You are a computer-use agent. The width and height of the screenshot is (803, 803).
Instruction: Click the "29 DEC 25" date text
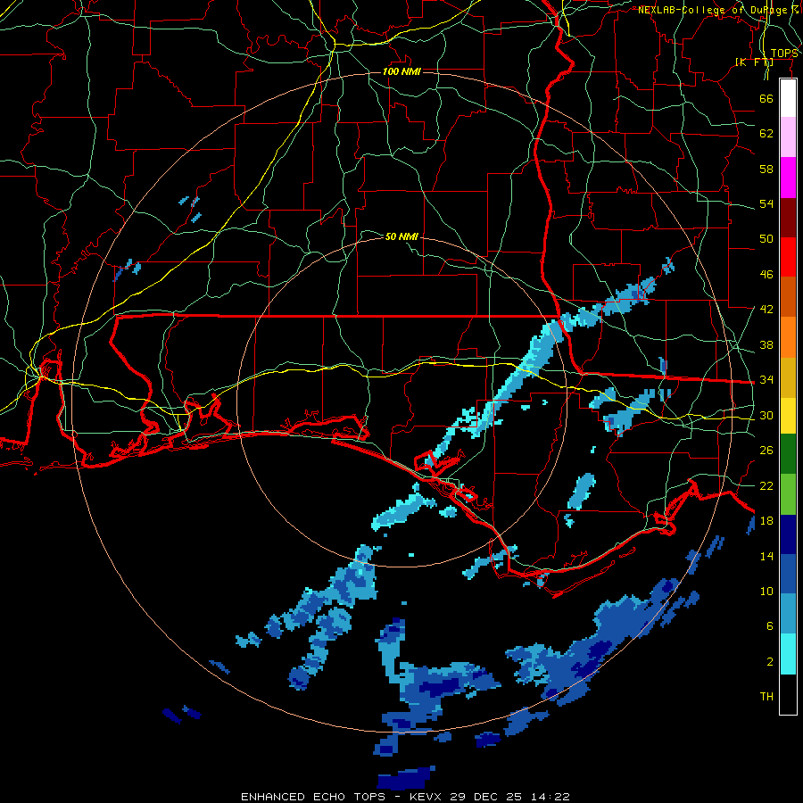[486, 797]
